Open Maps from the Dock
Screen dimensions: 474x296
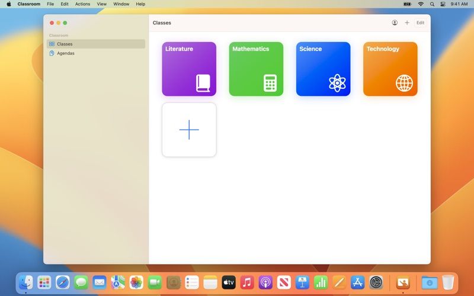coord(118,283)
